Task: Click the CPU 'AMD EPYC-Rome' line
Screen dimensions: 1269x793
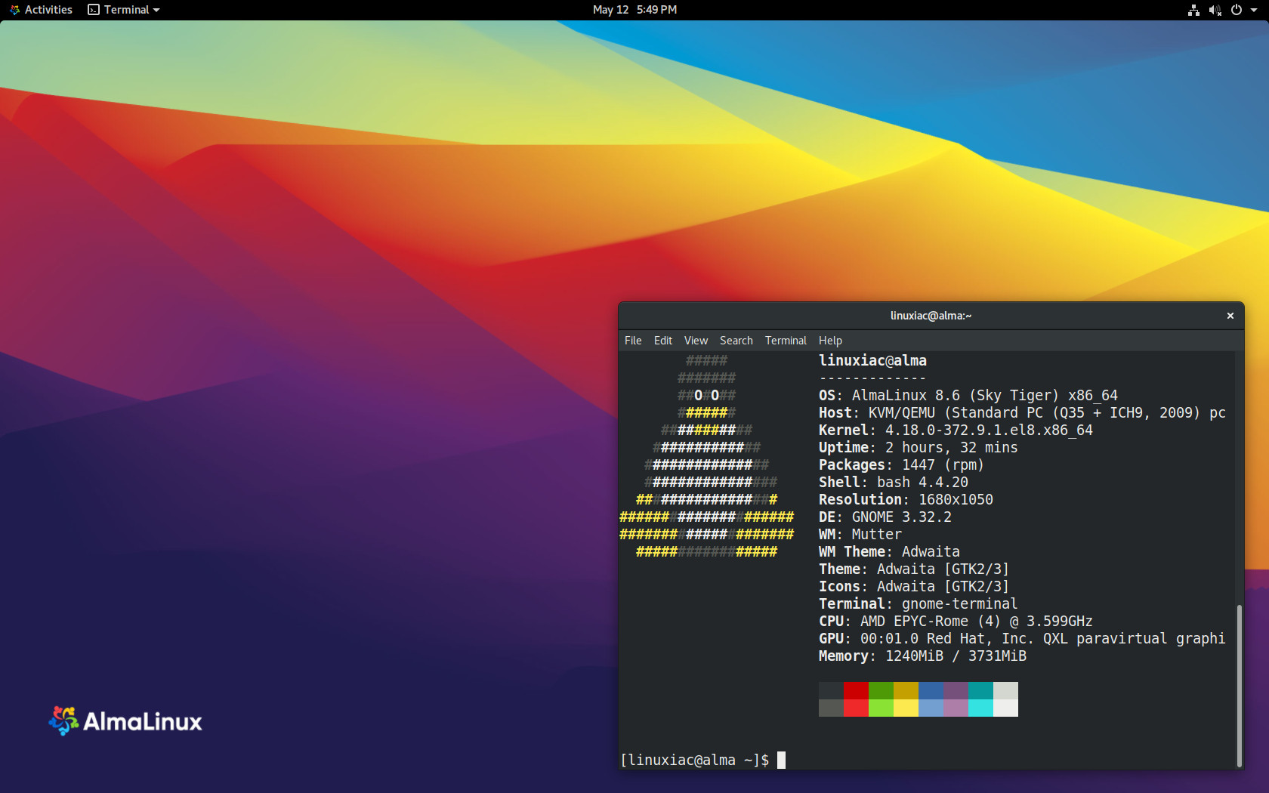Action: 956,622
